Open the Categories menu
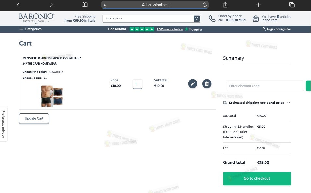 point(30,29)
